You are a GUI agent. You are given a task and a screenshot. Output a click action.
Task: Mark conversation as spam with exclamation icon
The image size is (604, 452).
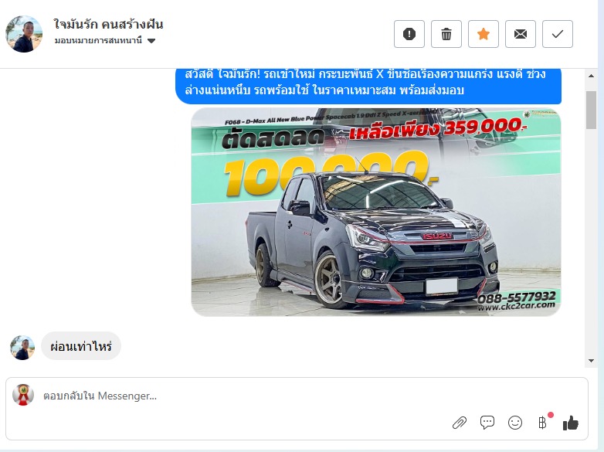point(409,34)
